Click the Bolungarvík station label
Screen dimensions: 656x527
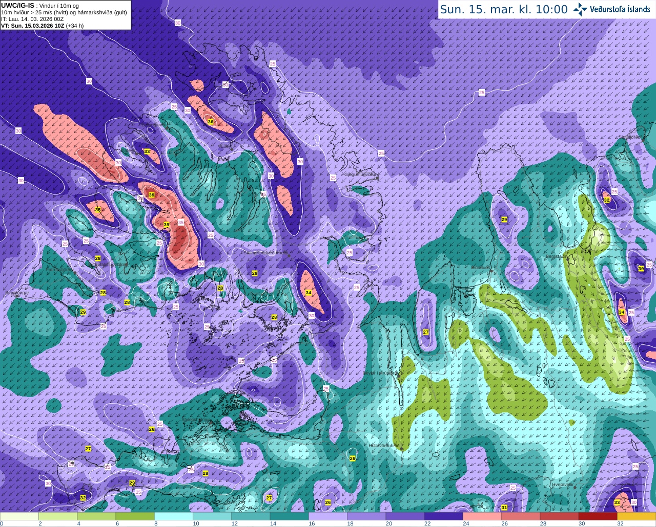pos(152,124)
